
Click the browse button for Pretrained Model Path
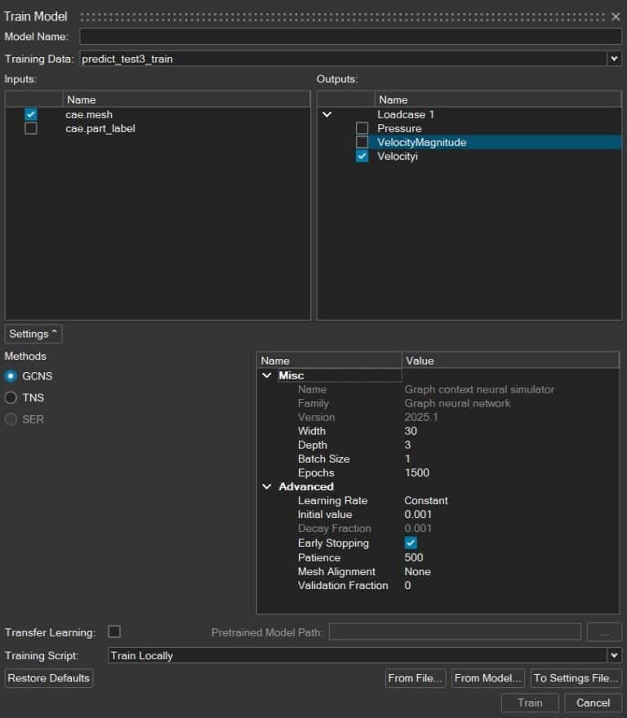[604, 632]
